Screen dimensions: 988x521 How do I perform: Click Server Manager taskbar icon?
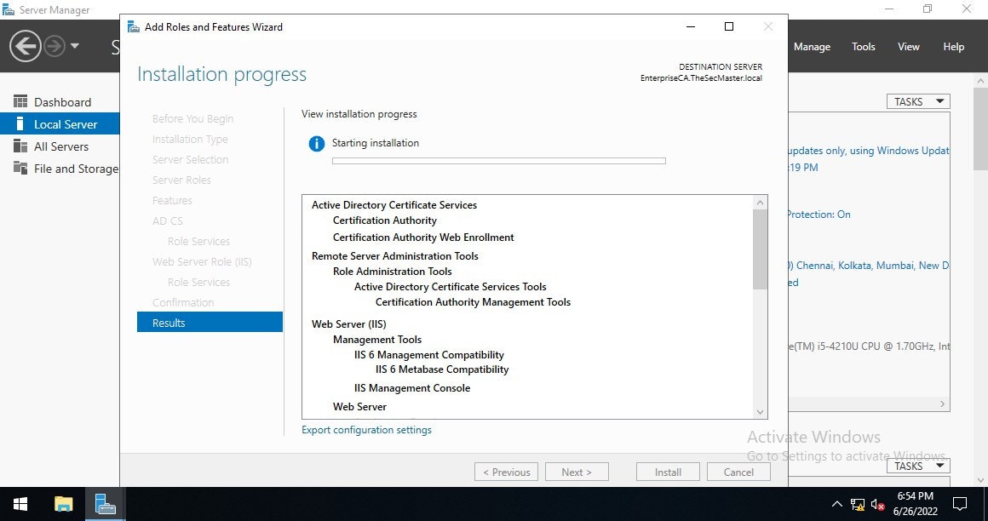click(105, 504)
